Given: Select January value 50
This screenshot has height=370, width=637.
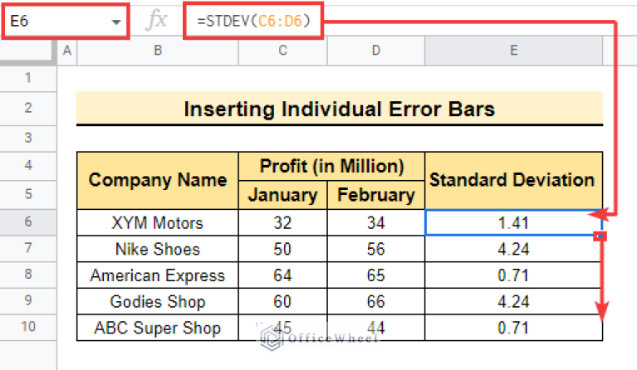Looking at the screenshot, I should coord(282,249).
